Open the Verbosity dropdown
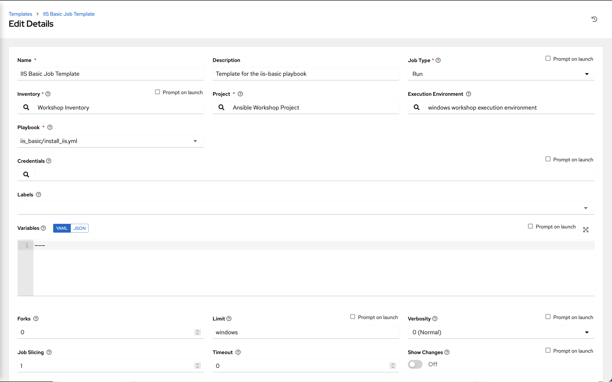Image resolution: width=612 pixels, height=382 pixels. coord(501,332)
